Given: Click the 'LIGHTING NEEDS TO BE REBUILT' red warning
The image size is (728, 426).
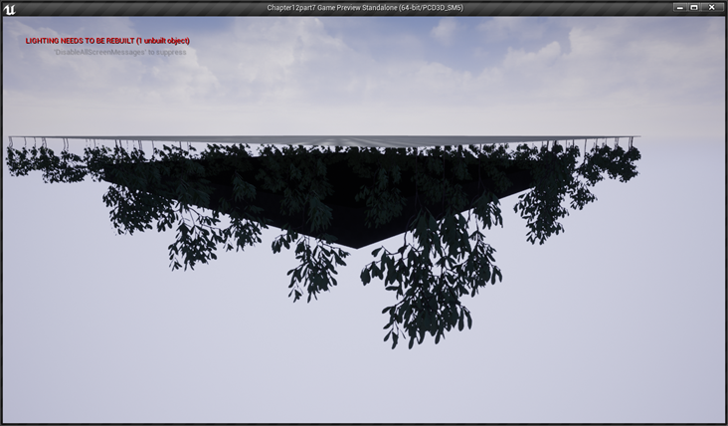Looking at the screenshot, I should click(x=107, y=41).
